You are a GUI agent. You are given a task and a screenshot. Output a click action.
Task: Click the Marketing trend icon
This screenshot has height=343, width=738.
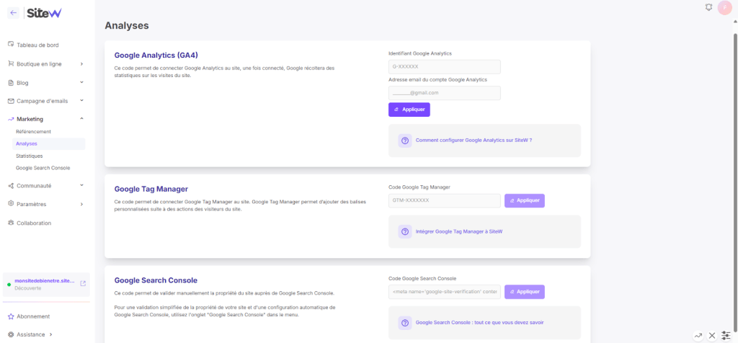pos(11,119)
